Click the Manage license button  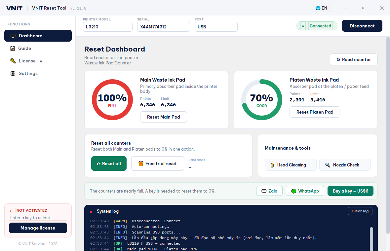pos(38,228)
